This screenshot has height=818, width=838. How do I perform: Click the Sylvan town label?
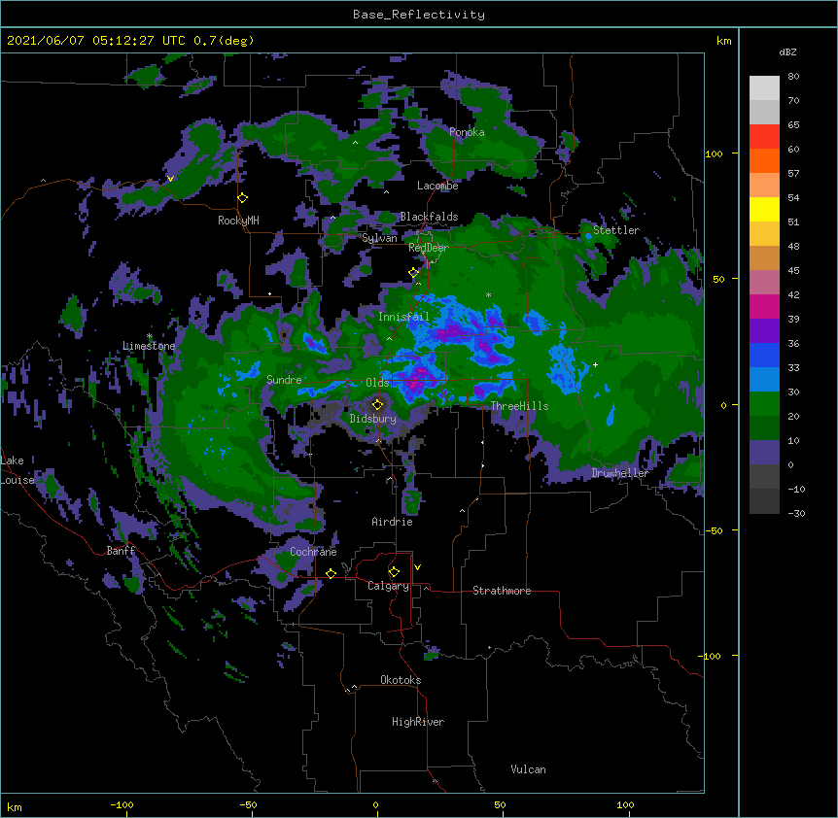379,238
